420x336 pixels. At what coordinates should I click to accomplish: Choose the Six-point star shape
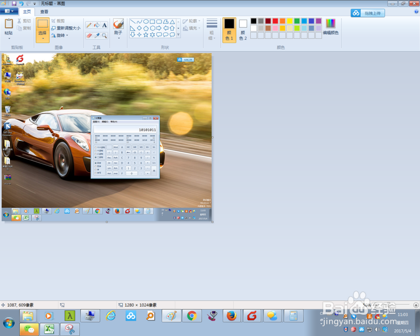coord(152,34)
